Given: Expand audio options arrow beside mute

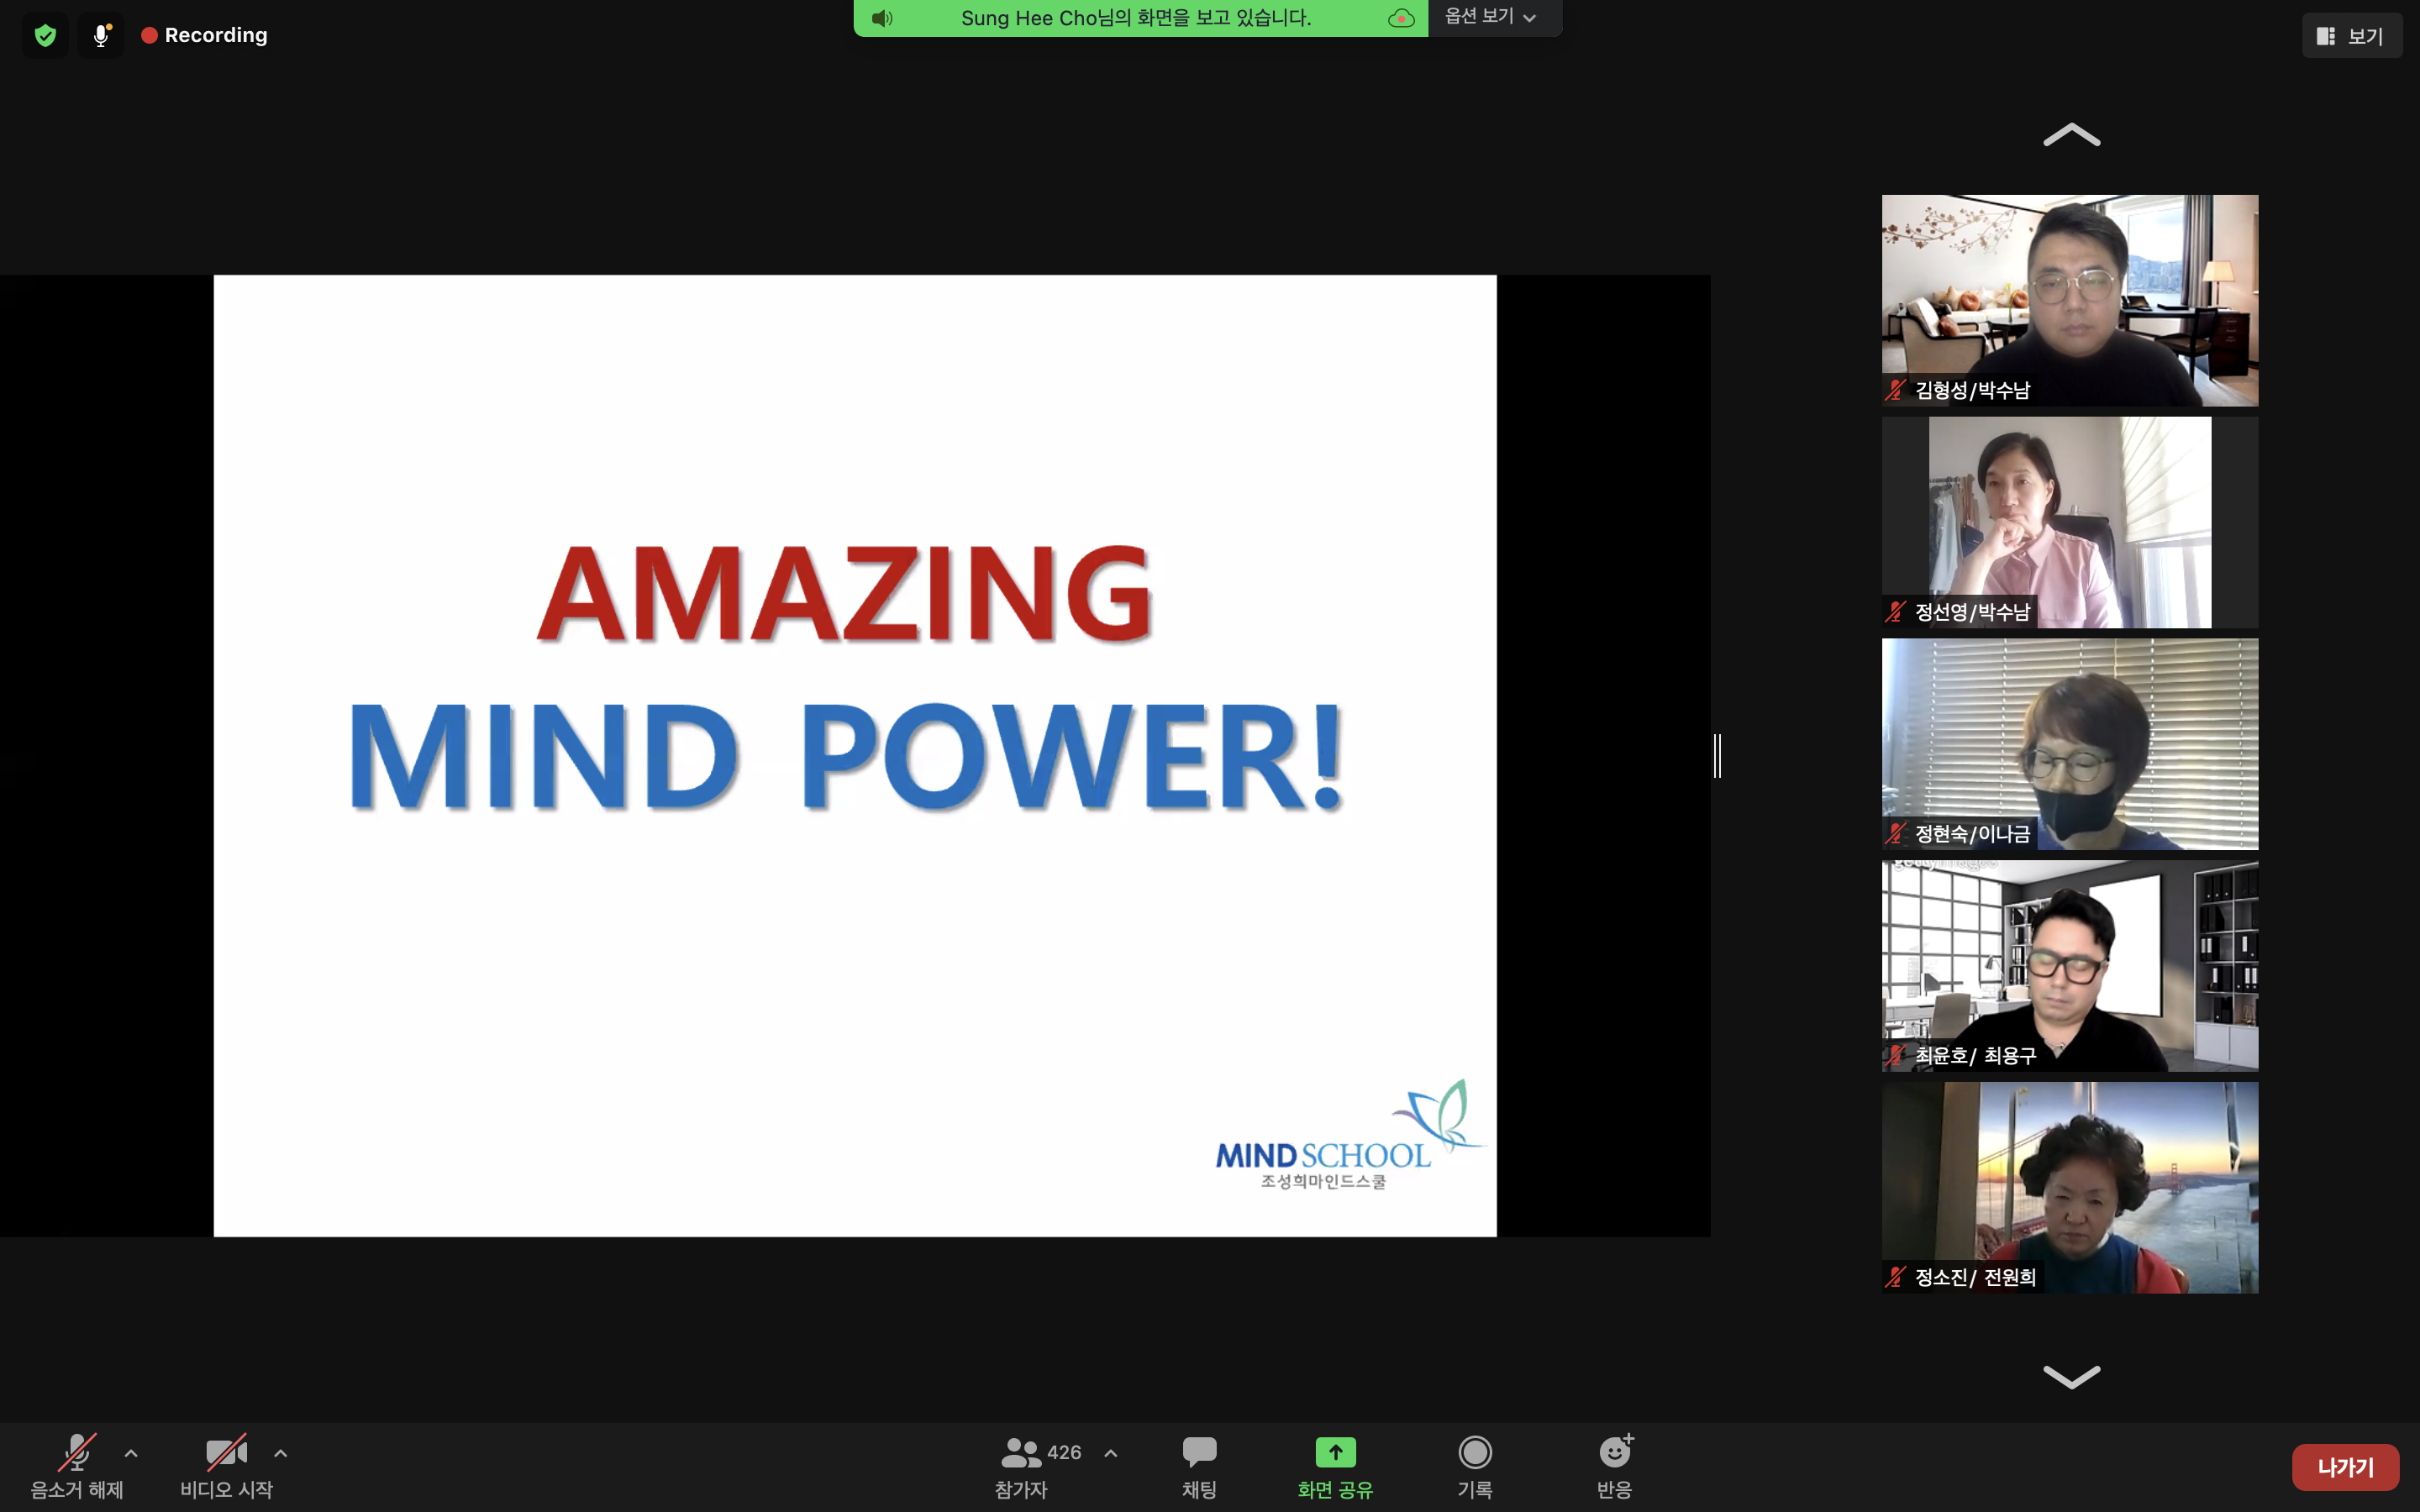Looking at the screenshot, I should (x=131, y=1453).
